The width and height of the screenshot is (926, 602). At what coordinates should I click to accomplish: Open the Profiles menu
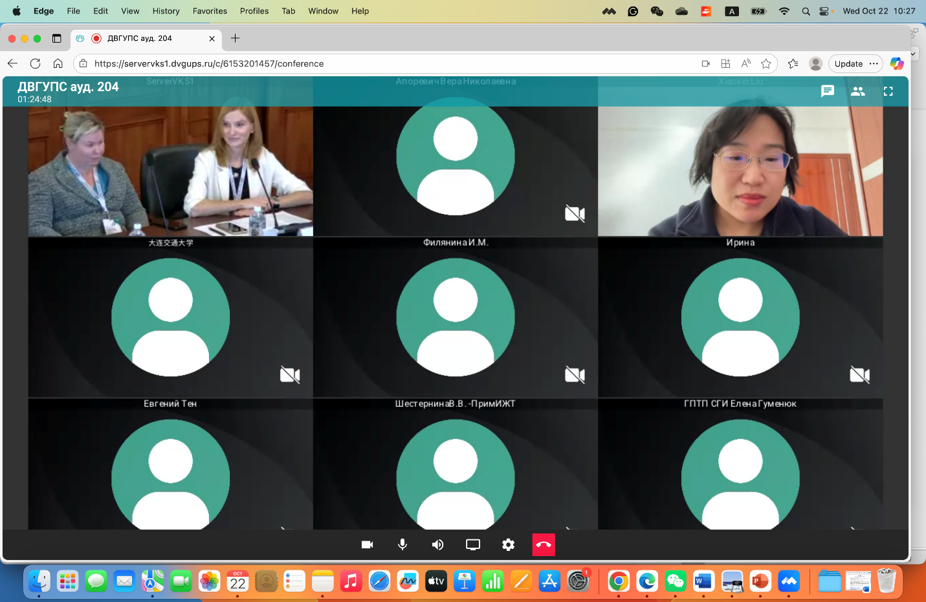(x=254, y=11)
